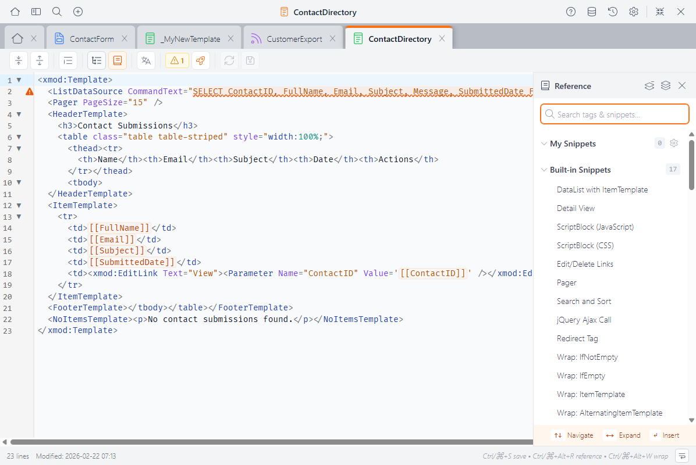696x465 pixels.
Task: Show the 1 warning indicator
Action: click(x=177, y=60)
